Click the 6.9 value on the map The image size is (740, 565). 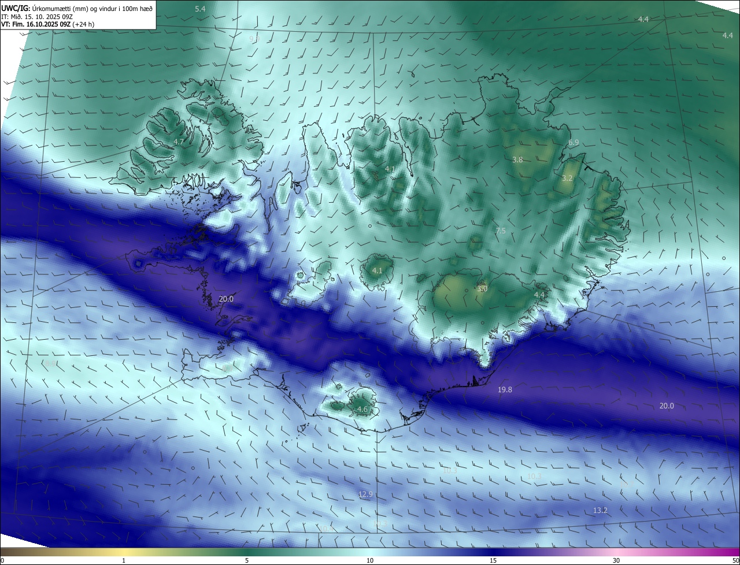573,142
